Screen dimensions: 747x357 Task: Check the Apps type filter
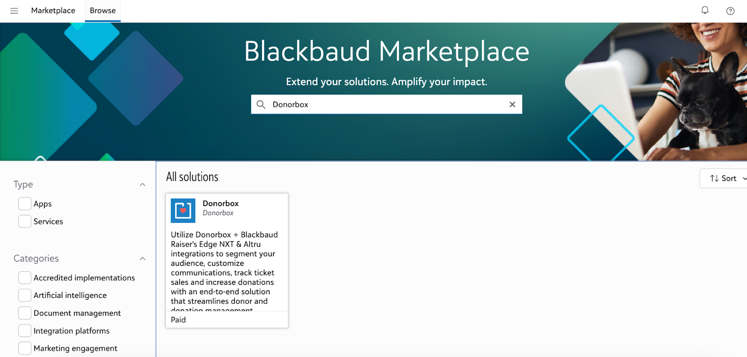coord(25,204)
